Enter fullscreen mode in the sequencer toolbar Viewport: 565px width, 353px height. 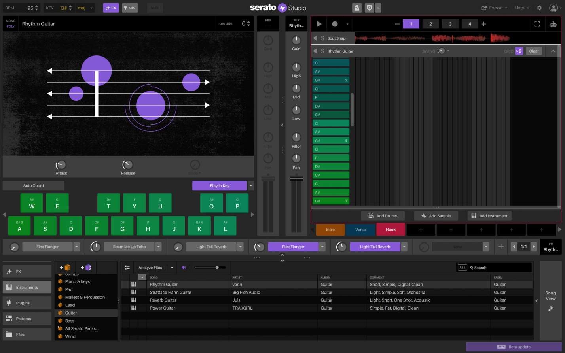coord(537,24)
